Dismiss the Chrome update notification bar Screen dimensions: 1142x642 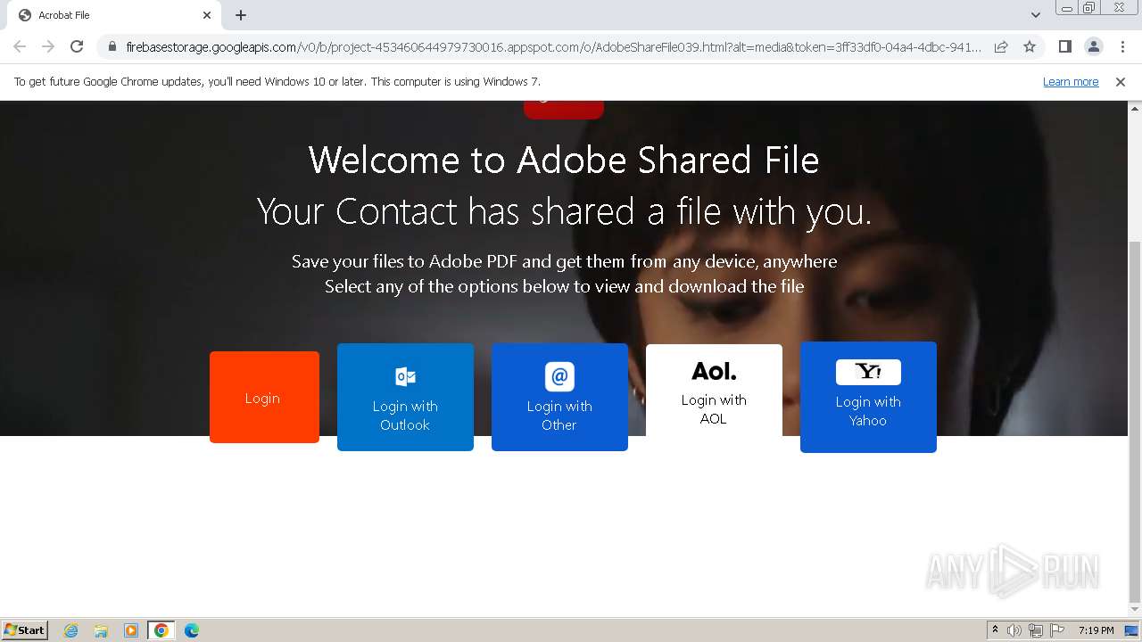tap(1121, 81)
